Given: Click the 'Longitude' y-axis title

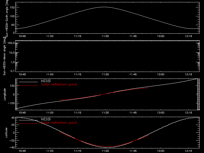Looking at the screenshot, I should pos(5,94).
